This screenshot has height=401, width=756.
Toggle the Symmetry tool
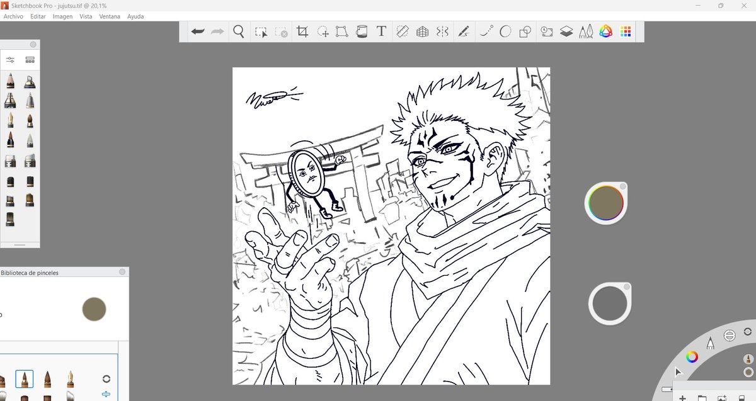[x=442, y=31]
